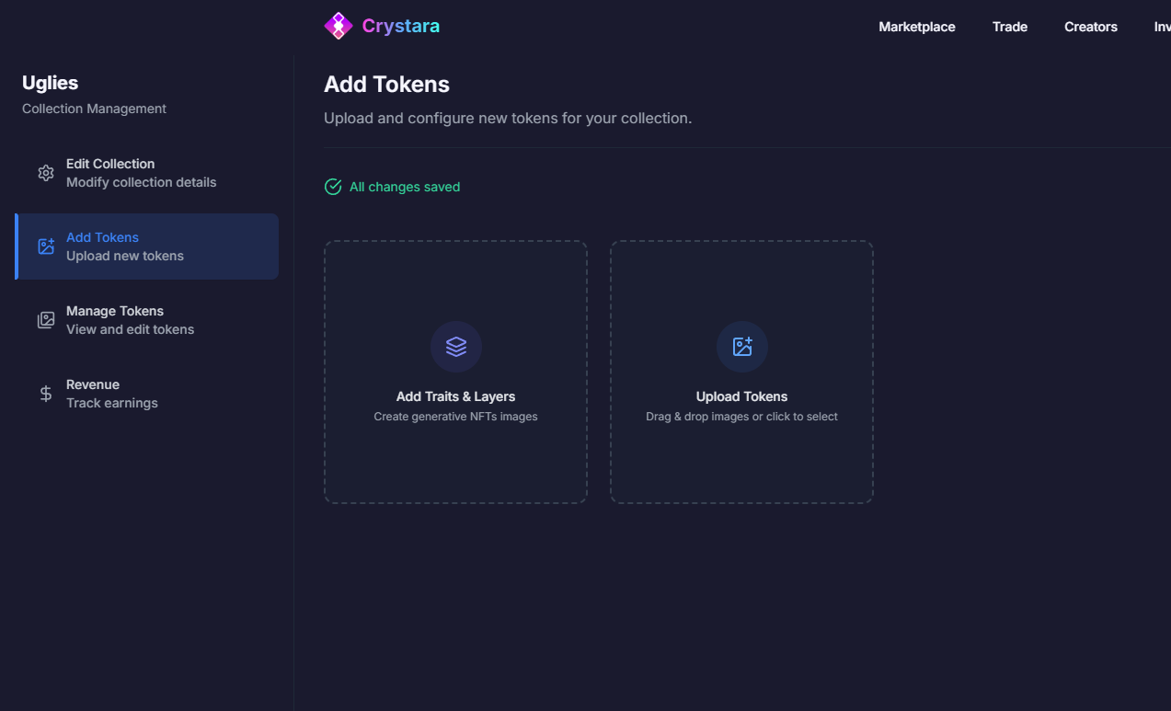Click the Crystara brand name text
Viewport: 1171px width, 711px height.
coord(400,26)
